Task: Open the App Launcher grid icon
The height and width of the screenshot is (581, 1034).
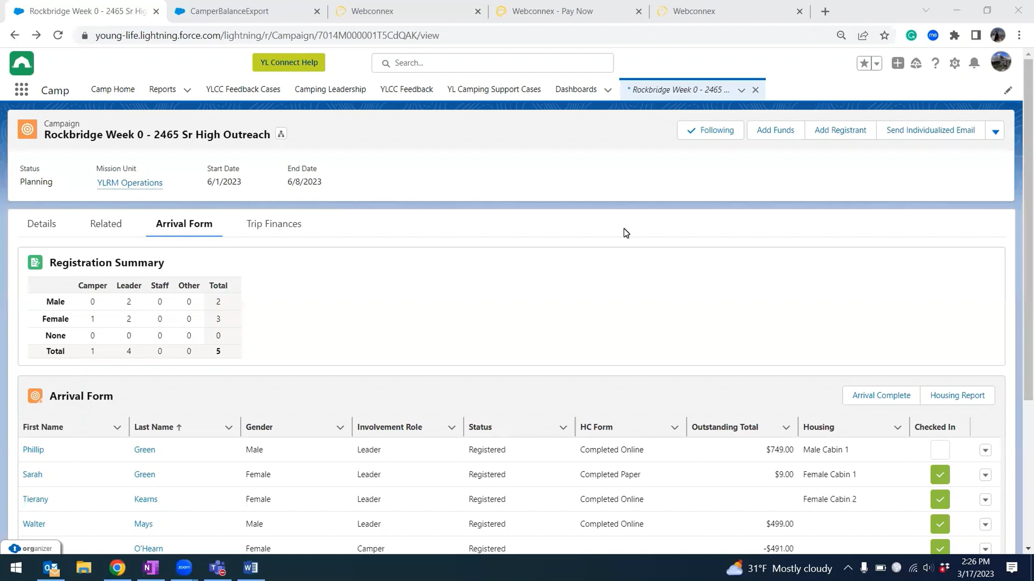Action: (21, 90)
